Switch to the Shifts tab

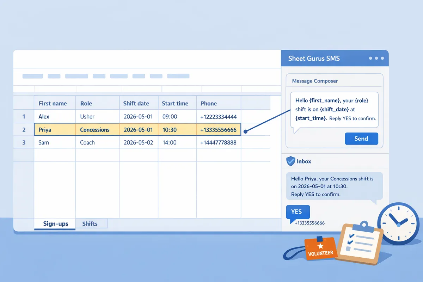tap(90, 223)
